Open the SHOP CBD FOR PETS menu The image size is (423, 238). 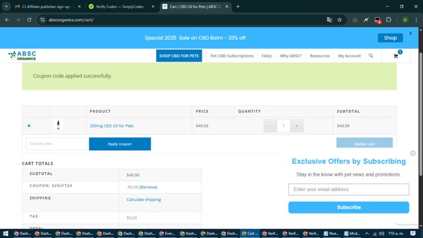[179, 56]
